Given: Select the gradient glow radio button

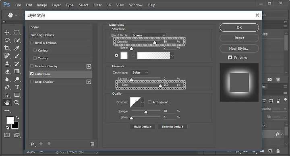Looking at the screenshot, I should [133, 55].
